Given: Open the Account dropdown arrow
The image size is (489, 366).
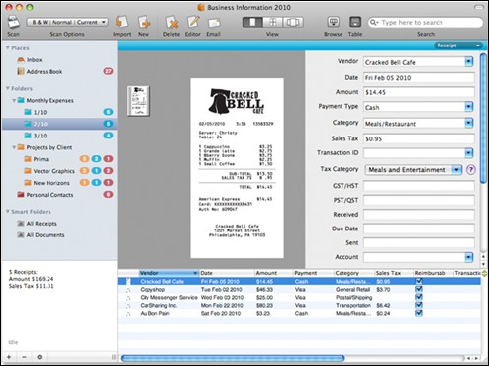Looking at the screenshot, I should click(x=469, y=257).
